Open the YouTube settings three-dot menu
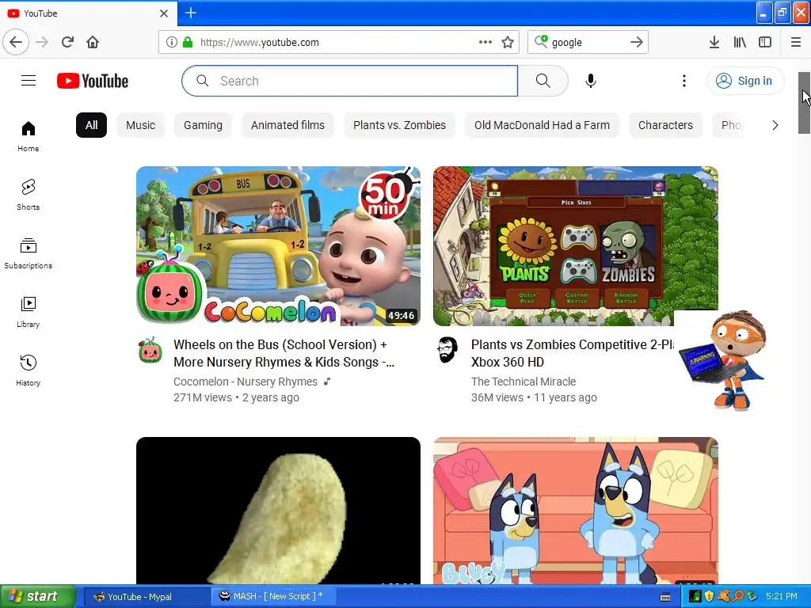811x608 pixels. (683, 81)
